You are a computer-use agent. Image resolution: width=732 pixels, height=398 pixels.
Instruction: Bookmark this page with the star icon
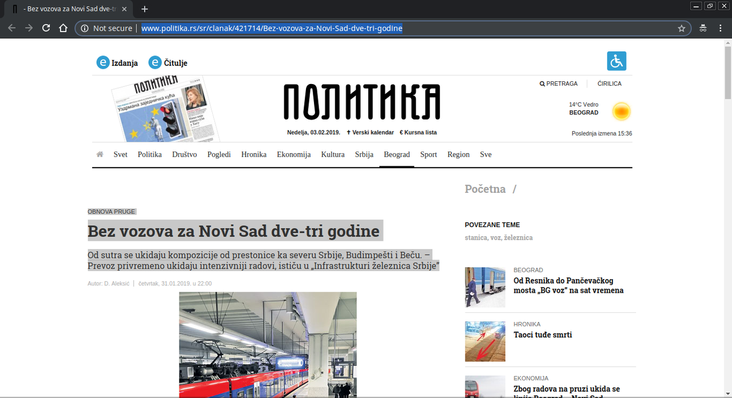pos(682,28)
